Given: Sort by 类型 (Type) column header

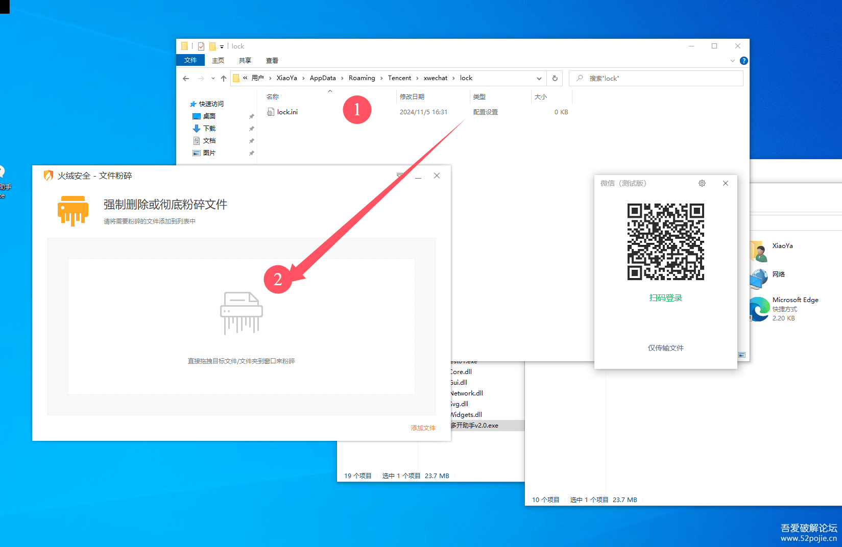Looking at the screenshot, I should coord(479,97).
